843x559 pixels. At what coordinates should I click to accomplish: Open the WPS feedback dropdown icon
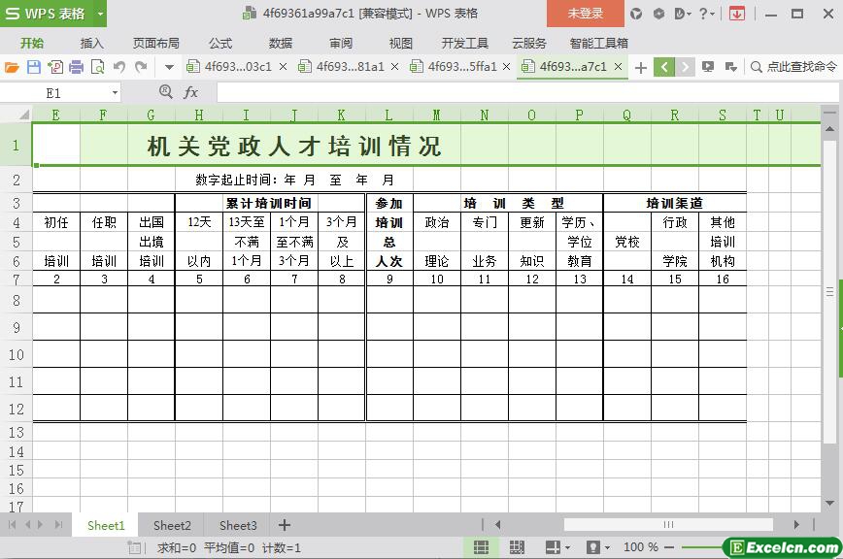coord(682,14)
